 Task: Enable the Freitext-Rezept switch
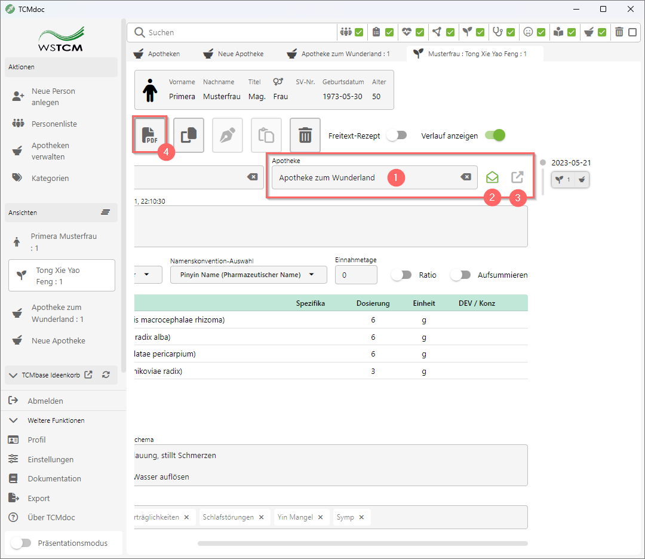tap(397, 136)
